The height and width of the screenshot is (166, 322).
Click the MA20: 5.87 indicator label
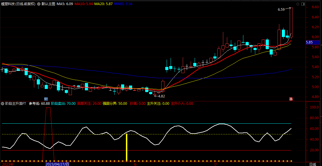104,4
